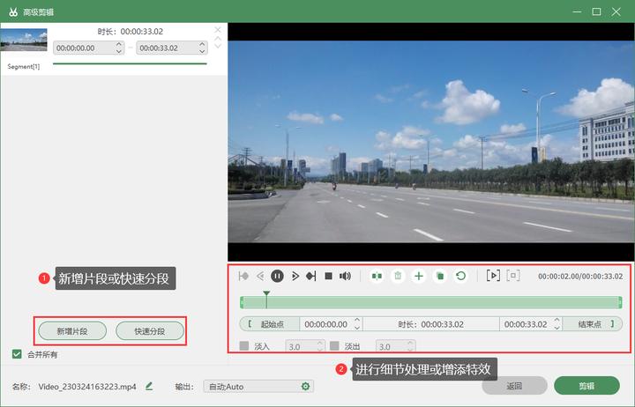Select the Segment[1] thumbnail
Screen dimensions: 635x407
(24, 40)
